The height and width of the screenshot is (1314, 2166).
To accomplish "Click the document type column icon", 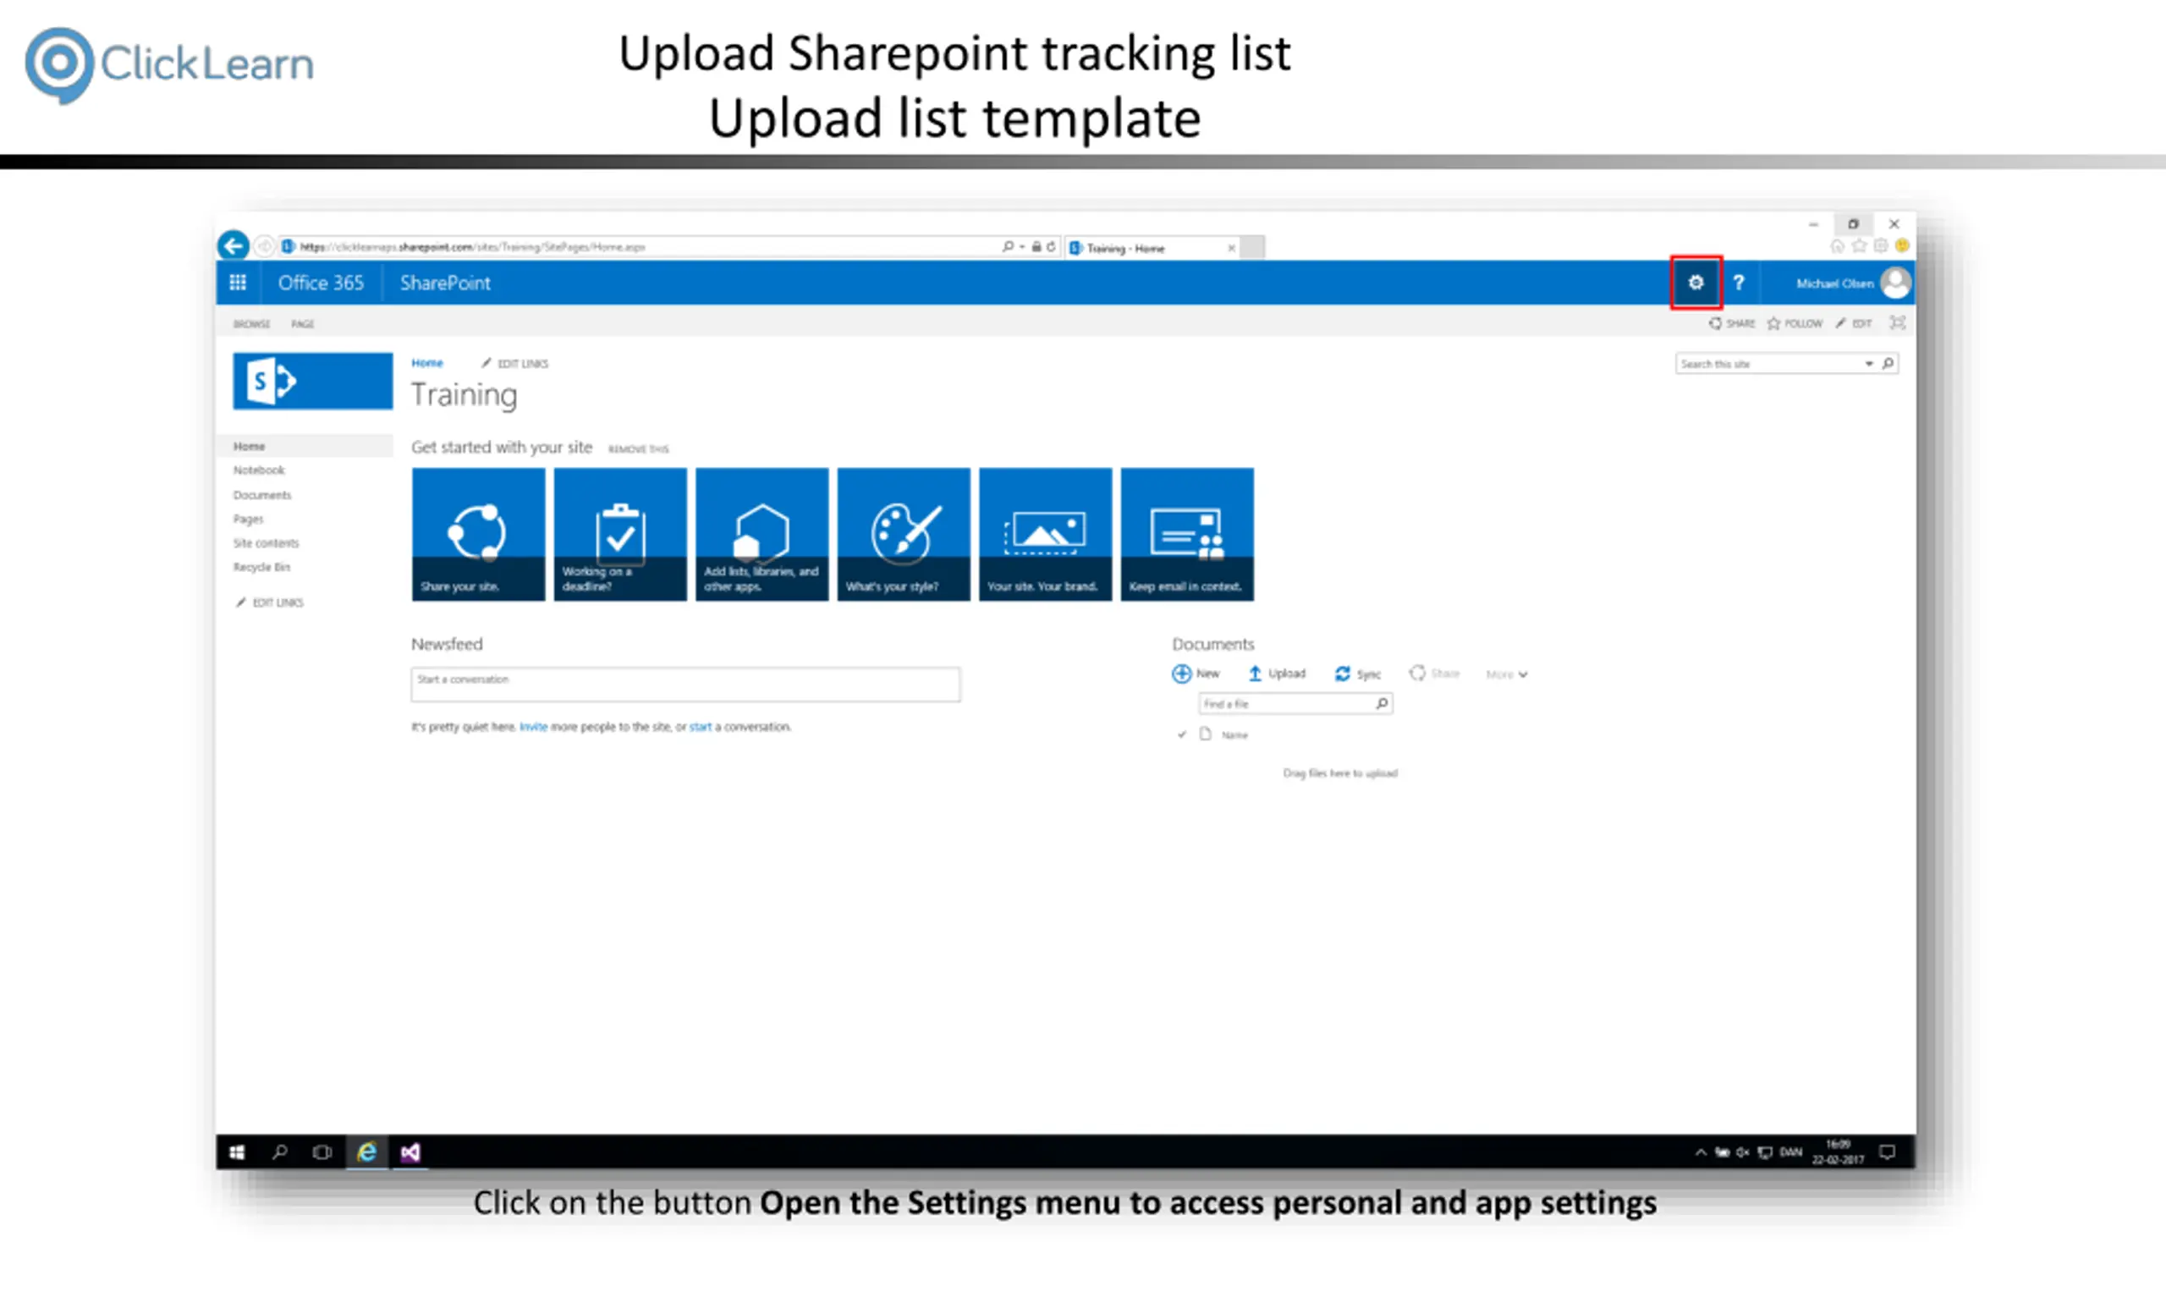I will point(1206,733).
